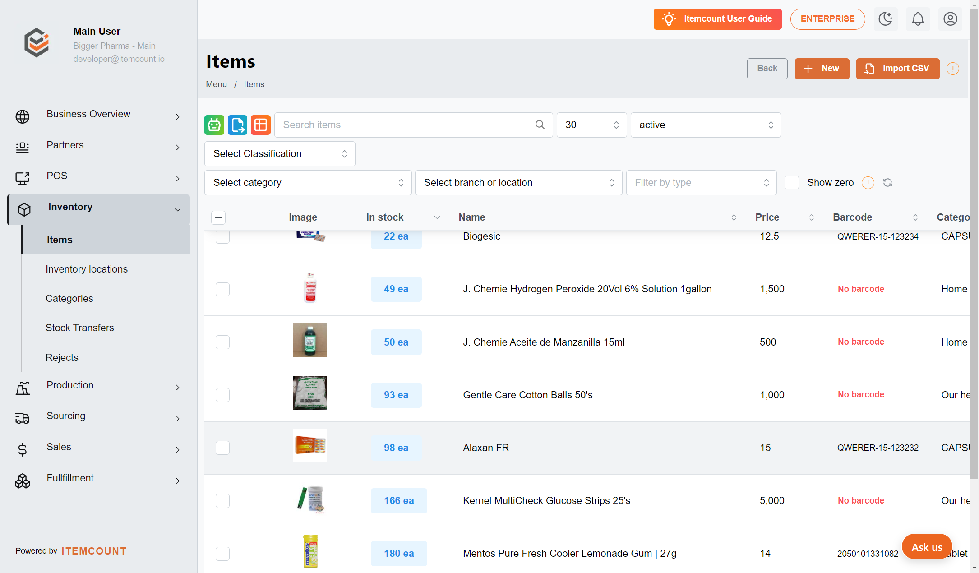
Task: Check the J. Chemie Hydrogen Peroxide checkbox
Action: (x=222, y=289)
